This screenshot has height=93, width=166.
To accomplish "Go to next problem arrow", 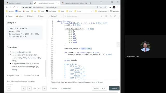I will (x=44, y=88).
